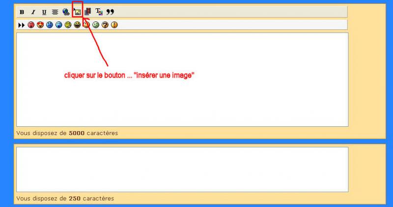
Task: Insert the exclamation mark smiley
Action: [x=114, y=25]
